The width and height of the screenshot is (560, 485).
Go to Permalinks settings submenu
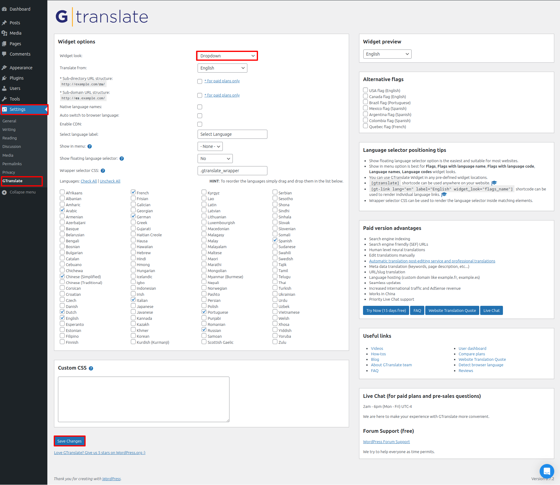tap(12, 164)
